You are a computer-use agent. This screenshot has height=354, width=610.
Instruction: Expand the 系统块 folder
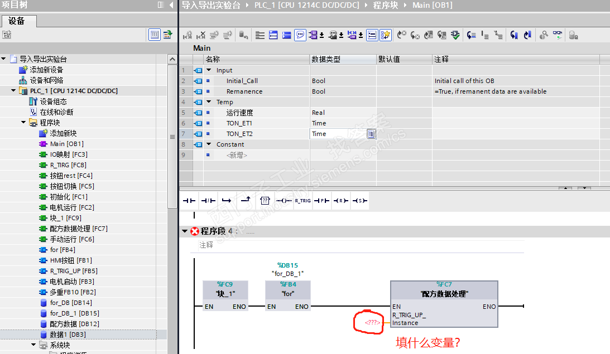tap(33, 345)
